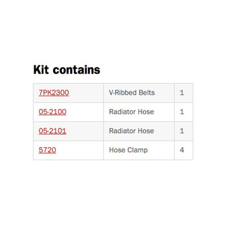The height and width of the screenshot is (233, 233).
Task: Click "Hose" in the Hose Clamp description
Action: pos(117,150)
